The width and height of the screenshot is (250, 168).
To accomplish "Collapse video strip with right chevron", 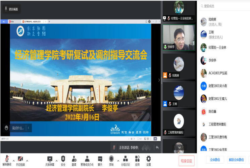I will (x=159, y=80).
